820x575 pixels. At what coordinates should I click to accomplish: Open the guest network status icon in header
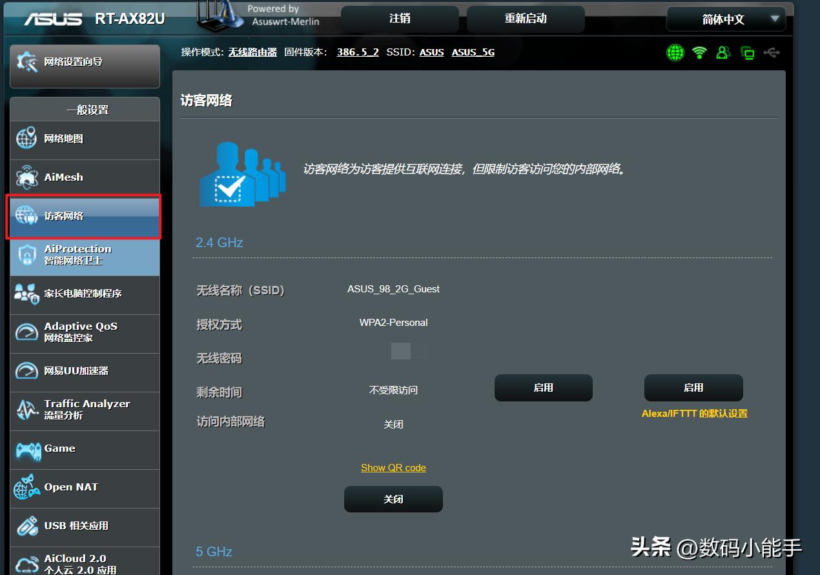723,52
